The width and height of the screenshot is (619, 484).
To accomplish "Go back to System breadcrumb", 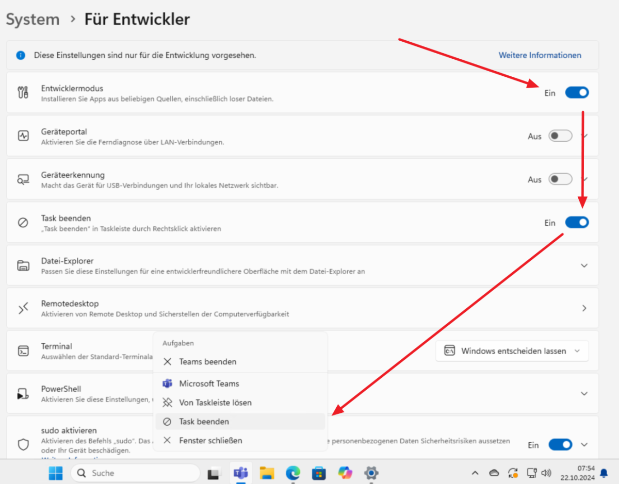I will 32,20.
